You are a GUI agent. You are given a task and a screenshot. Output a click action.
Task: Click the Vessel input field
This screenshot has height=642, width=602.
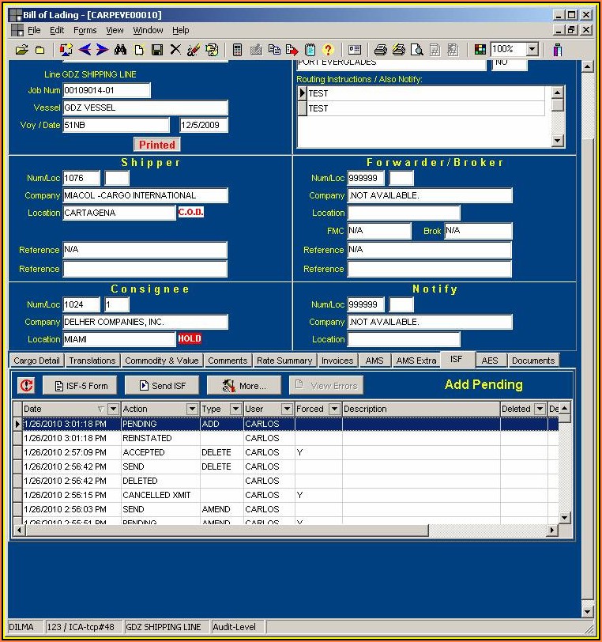(145, 108)
